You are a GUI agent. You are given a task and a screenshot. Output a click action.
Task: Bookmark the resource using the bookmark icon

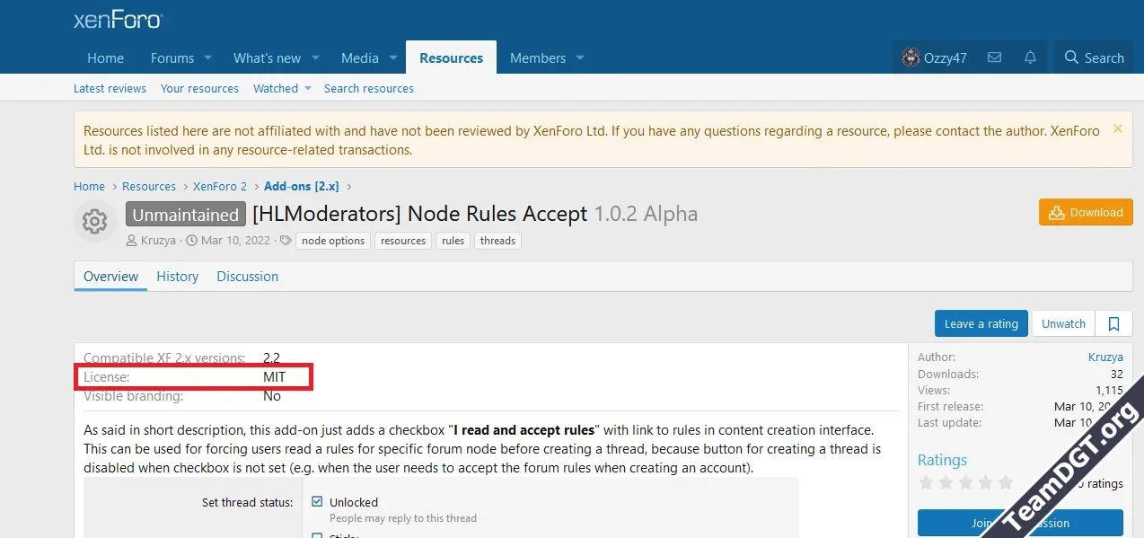pyautogui.click(x=1113, y=323)
